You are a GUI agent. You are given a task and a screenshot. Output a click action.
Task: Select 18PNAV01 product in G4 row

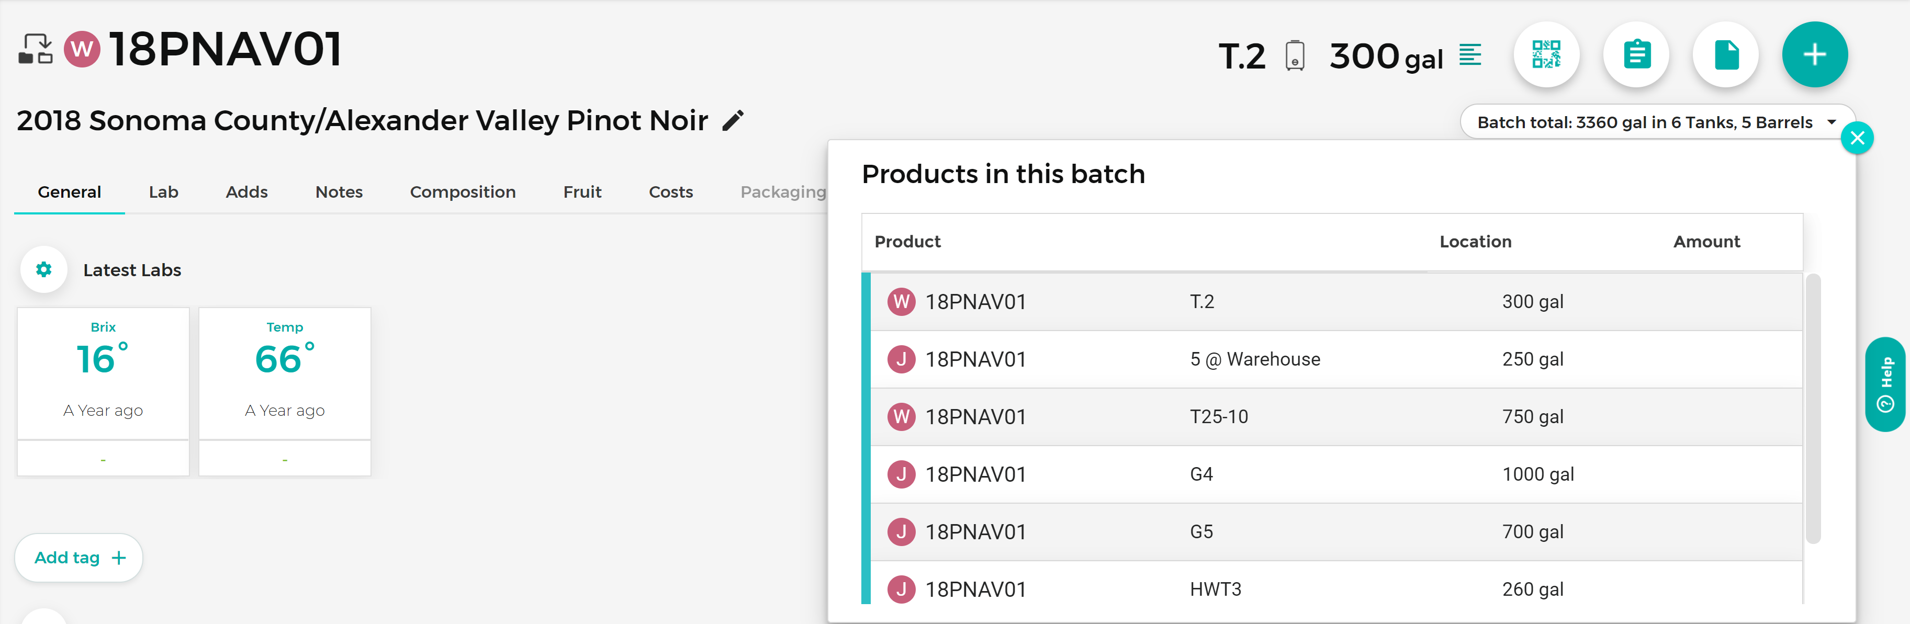click(x=976, y=475)
